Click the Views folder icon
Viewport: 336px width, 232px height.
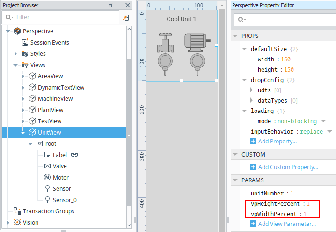tap(25, 65)
